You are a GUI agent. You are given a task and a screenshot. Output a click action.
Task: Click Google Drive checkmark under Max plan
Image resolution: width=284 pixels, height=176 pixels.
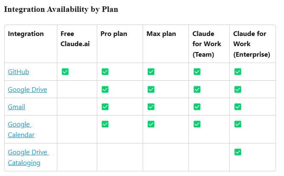(x=151, y=89)
